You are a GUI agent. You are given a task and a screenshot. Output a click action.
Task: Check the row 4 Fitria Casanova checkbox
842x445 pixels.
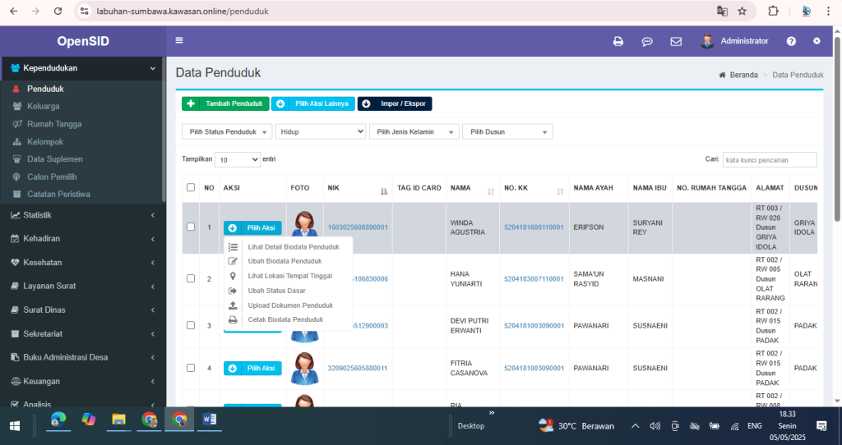pos(191,368)
